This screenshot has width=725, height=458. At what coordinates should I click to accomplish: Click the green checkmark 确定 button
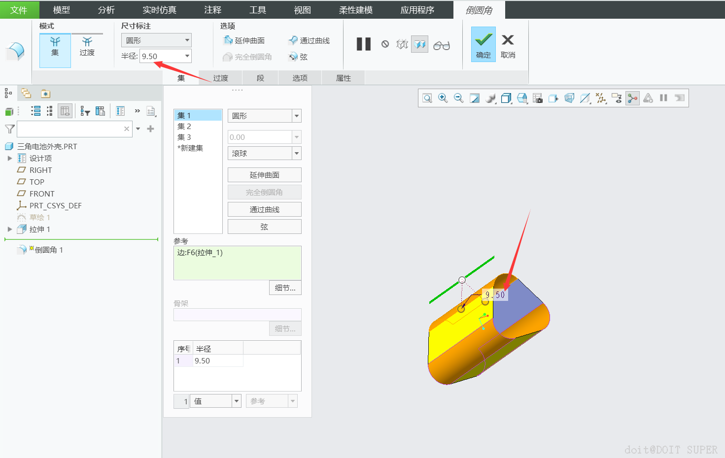[x=483, y=44]
